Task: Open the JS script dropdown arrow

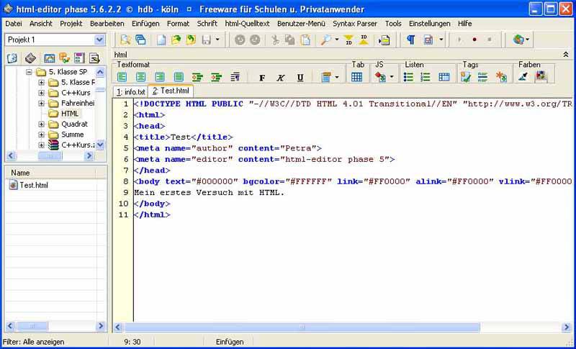Action: (391, 78)
